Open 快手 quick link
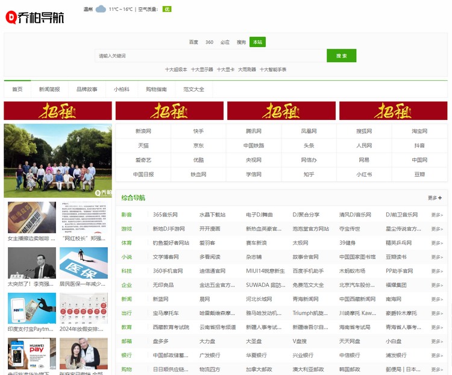This screenshot has height=375, width=452. tap(198, 131)
